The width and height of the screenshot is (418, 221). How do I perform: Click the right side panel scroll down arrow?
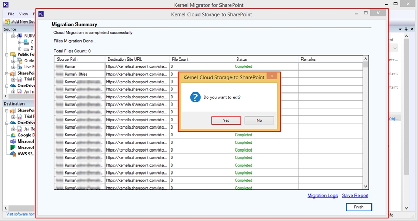407,208
